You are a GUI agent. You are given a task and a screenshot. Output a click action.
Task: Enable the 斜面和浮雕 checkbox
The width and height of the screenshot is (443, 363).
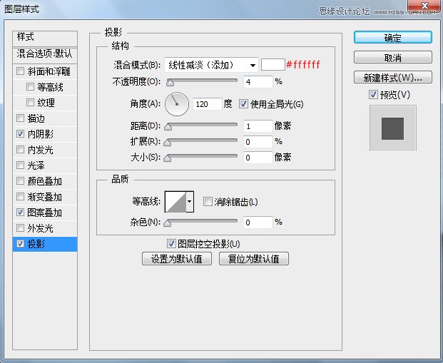pyautogui.click(x=20, y=71)
